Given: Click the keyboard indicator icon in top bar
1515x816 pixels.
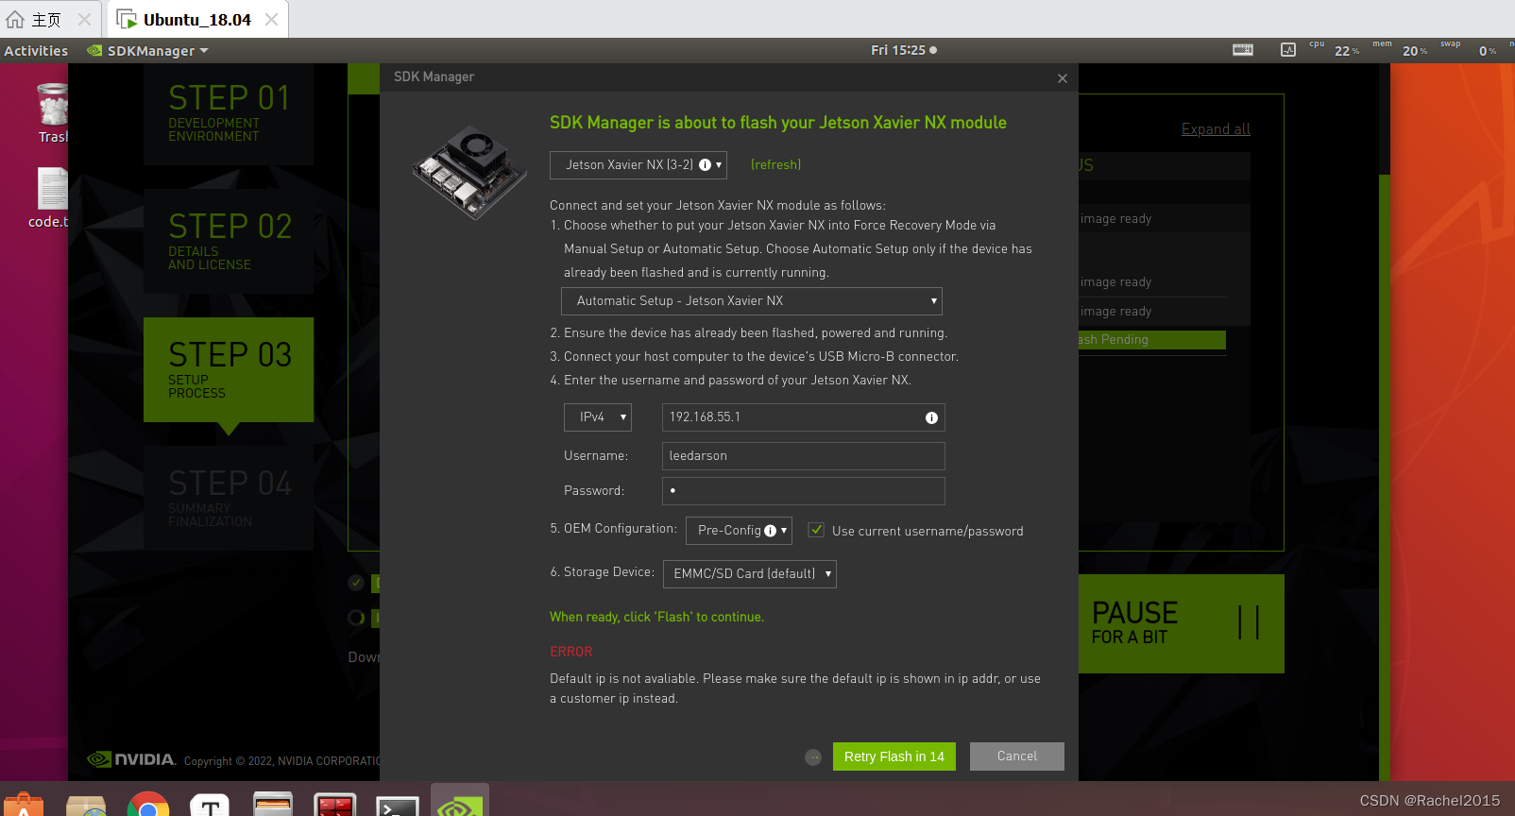Looking at the screenshot, I should coord(1243,50).
